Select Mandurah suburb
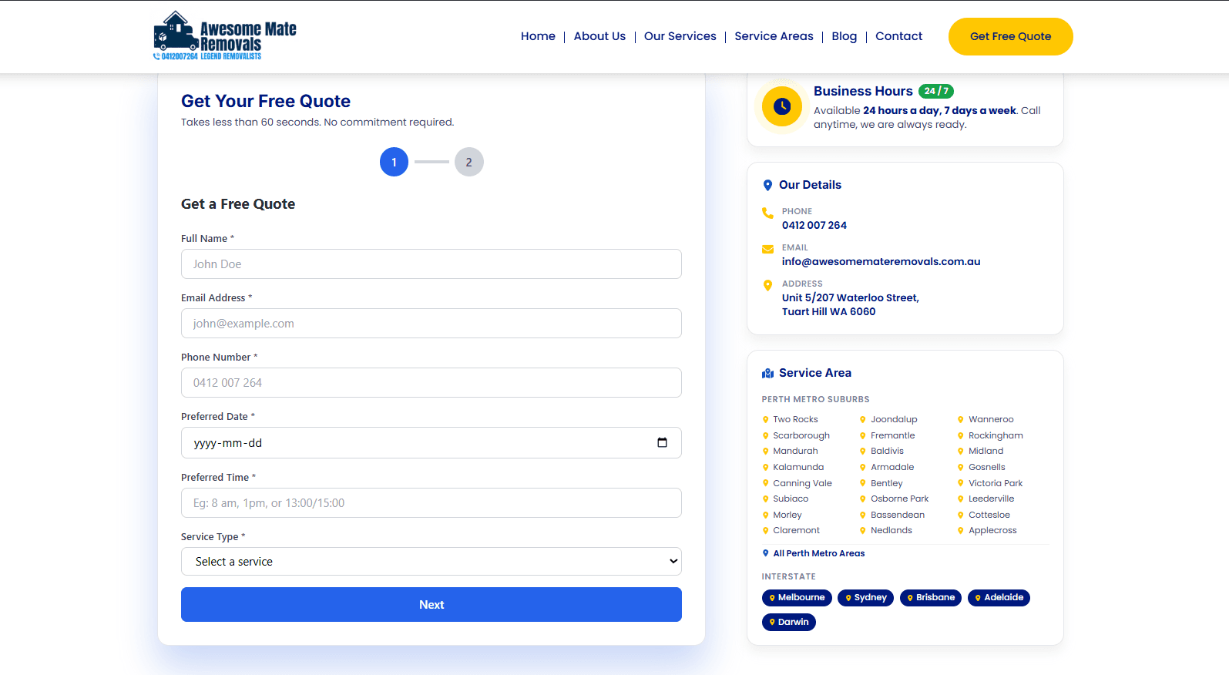The width and height of the screenshot is (1229, 675). [795, 451]
